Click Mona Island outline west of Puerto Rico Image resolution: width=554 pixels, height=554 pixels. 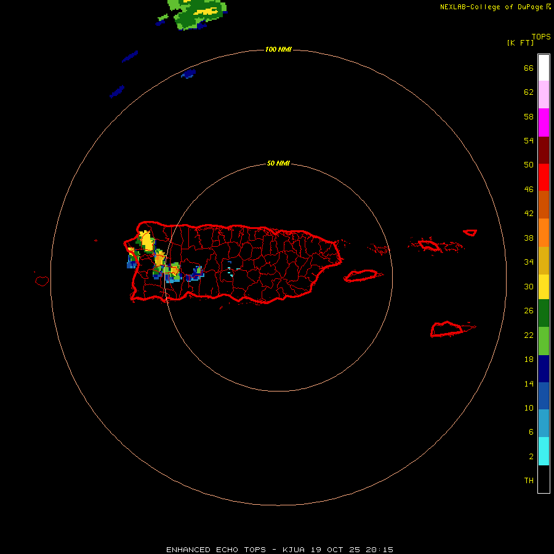pos(42,281)
